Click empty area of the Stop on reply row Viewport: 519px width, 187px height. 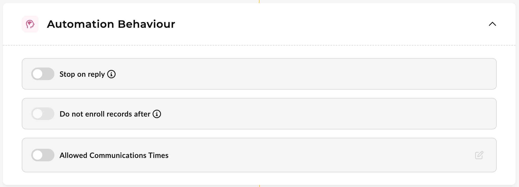(302, 74)
